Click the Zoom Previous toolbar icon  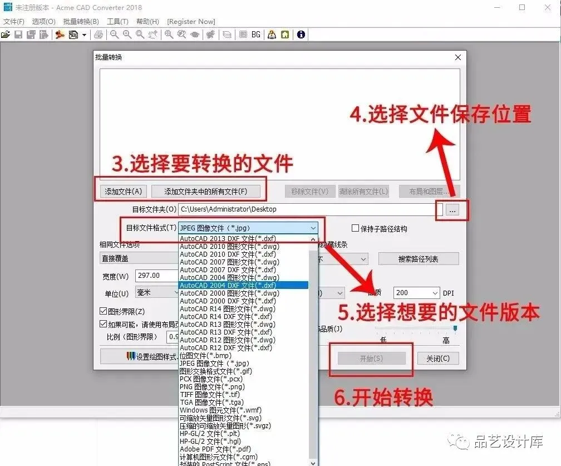click(182, 35)
